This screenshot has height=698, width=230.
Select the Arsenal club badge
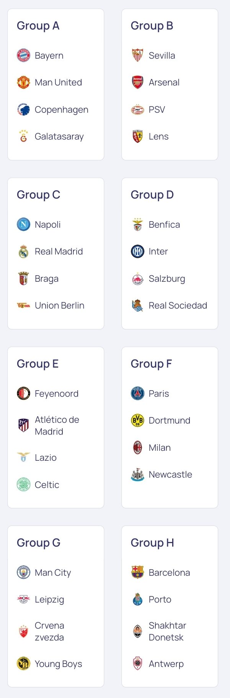click(x=137, y=82)
